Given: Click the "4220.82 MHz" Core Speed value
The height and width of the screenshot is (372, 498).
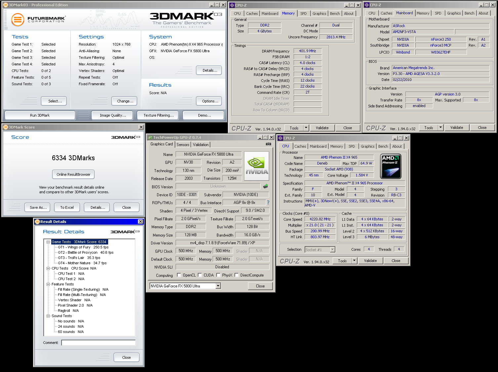Looking at the screenshot, I should click(x=320, y=219).
